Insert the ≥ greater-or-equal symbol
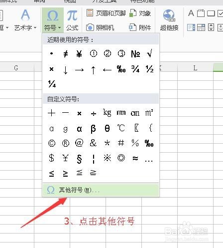223x248 pixels. tap(65, 174)
